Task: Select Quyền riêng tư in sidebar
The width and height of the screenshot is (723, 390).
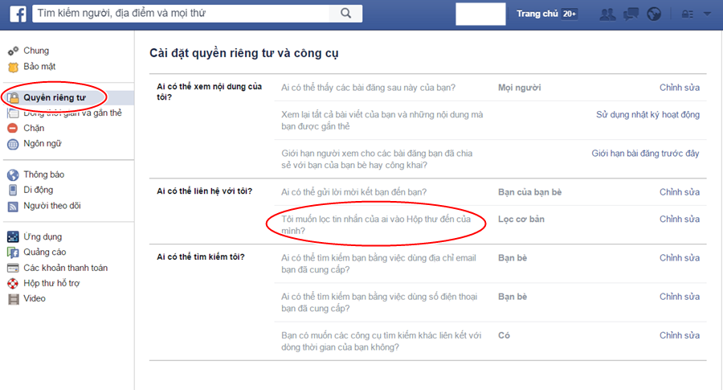Action: click(x=55, y=97)
